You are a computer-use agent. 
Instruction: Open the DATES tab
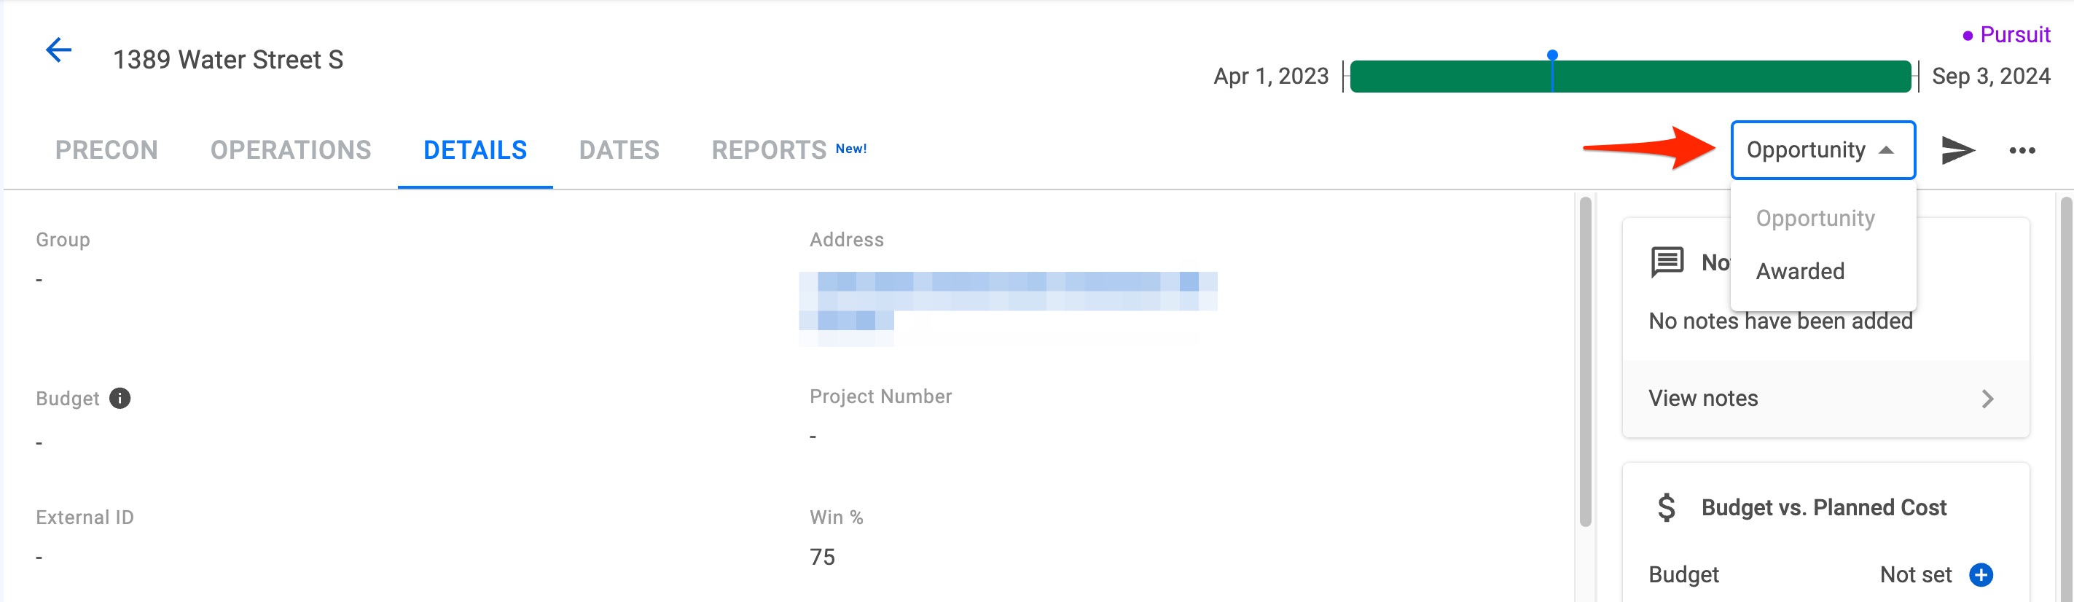619,150
